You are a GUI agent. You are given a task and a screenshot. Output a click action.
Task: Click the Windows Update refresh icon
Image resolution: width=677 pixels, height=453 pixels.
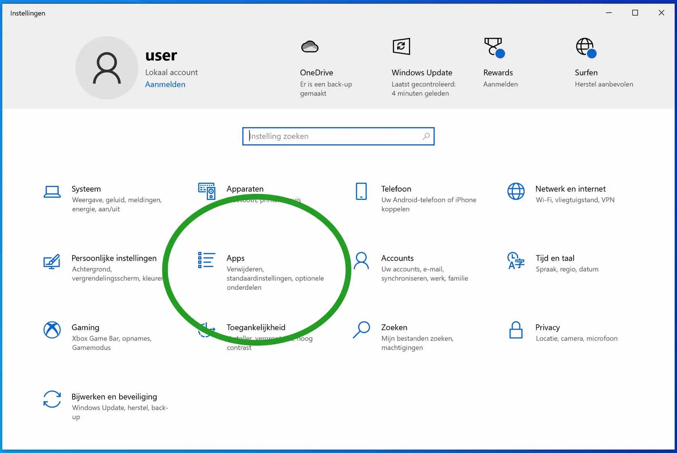pos(401,47)
